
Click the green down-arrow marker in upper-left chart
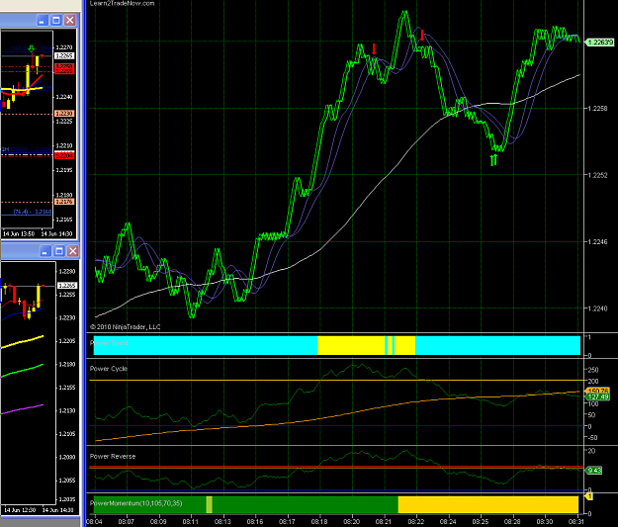[x=31, y=48]
